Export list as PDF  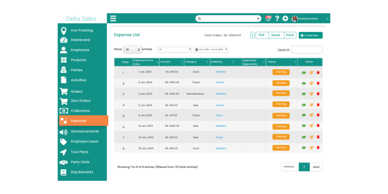click(262, 35)
